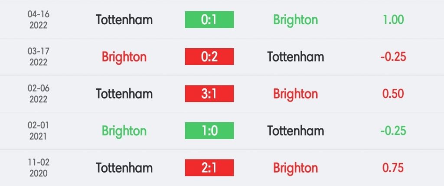Click green Brighton in the 04-16 2022 row

295,20
